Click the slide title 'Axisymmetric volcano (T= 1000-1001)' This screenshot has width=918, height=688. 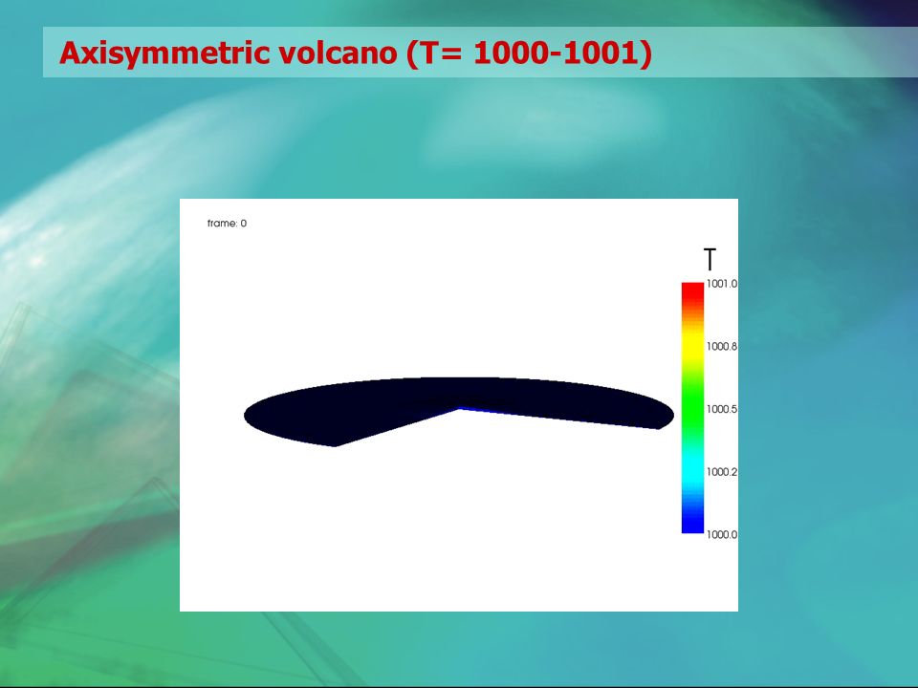tap(356, 54)
